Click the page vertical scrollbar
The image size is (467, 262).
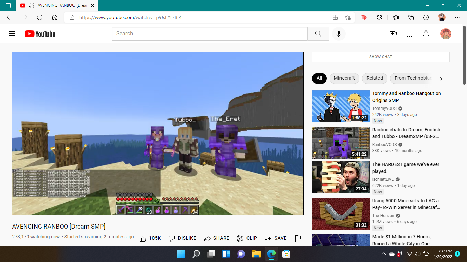[464, 55]
